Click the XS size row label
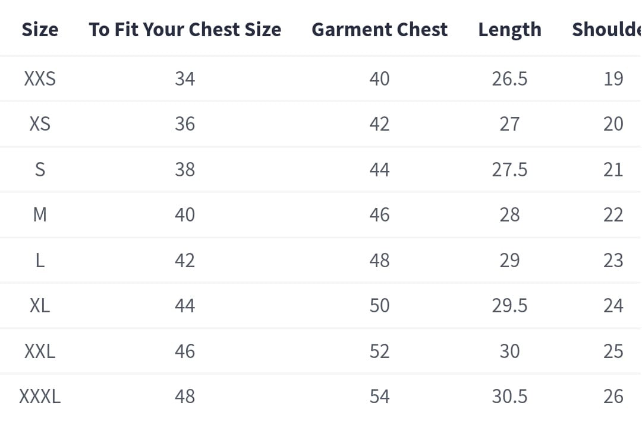642x437 pixels. pyautogui.click(x=40, y=123)
